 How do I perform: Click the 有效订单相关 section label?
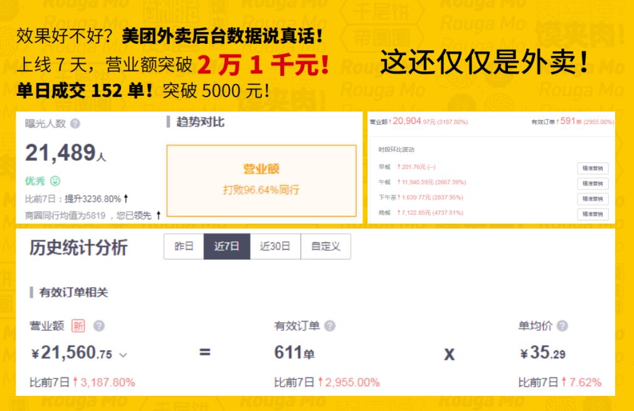pos(73,293)
